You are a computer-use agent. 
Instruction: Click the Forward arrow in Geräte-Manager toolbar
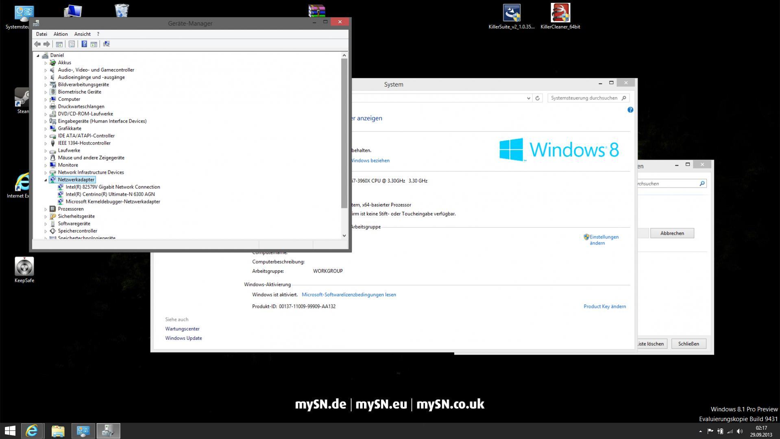pos(47,44)
